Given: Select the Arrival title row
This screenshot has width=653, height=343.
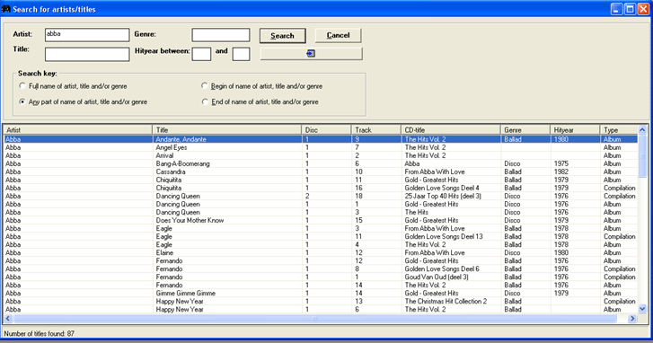Looking at the screenshot, I should [x=321, y=155].
